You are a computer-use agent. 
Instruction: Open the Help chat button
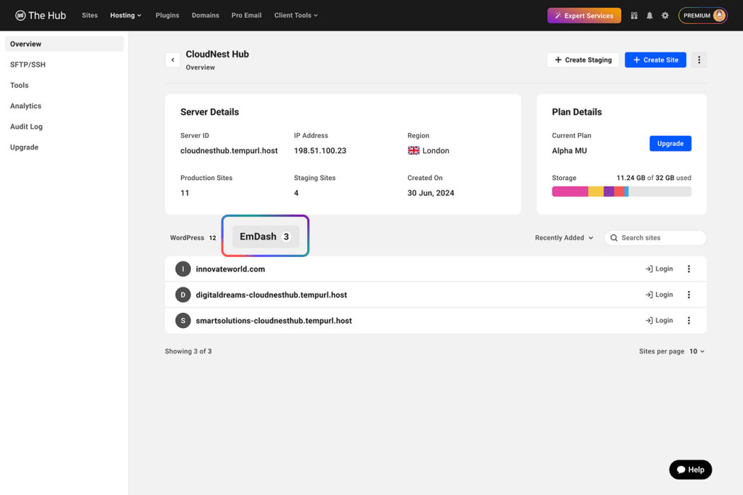tap(691, 470)
